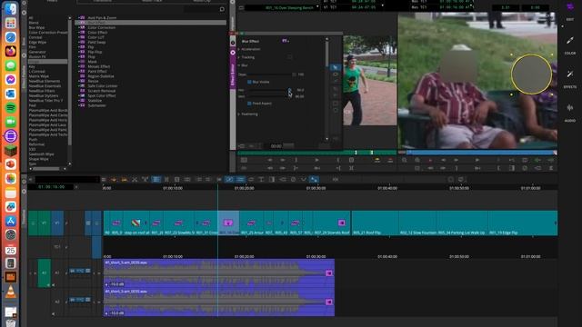Select the V1 record track button
Viewport: 582px width, 327px height.
coord(57,223)
